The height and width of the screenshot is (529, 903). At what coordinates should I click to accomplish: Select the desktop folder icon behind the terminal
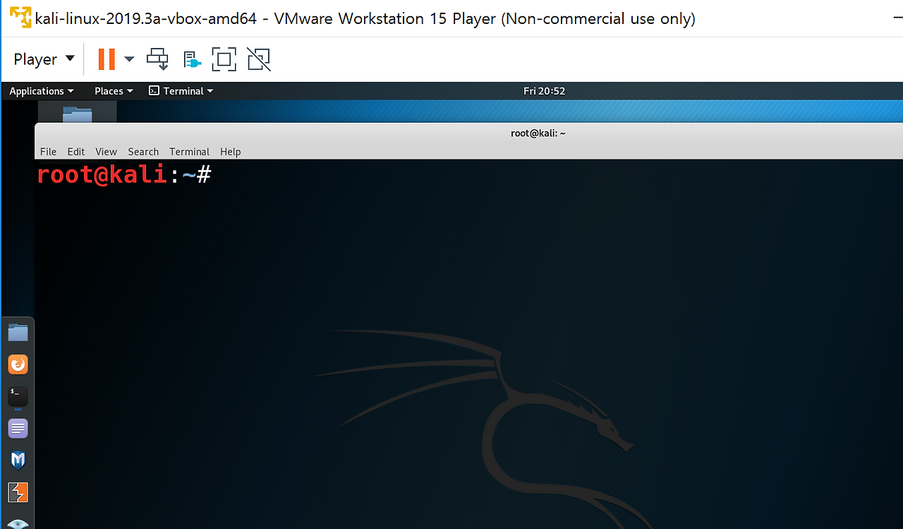click(77, 113)
